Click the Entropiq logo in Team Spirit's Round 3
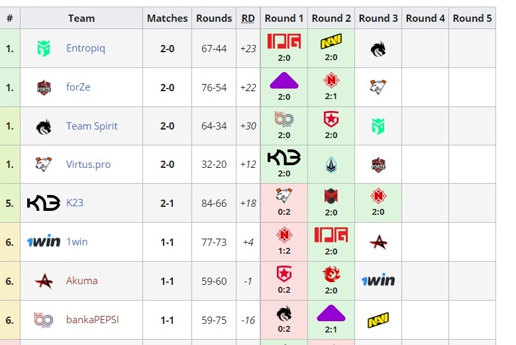Viewport: 516px width, 345px height. [378, 126]
